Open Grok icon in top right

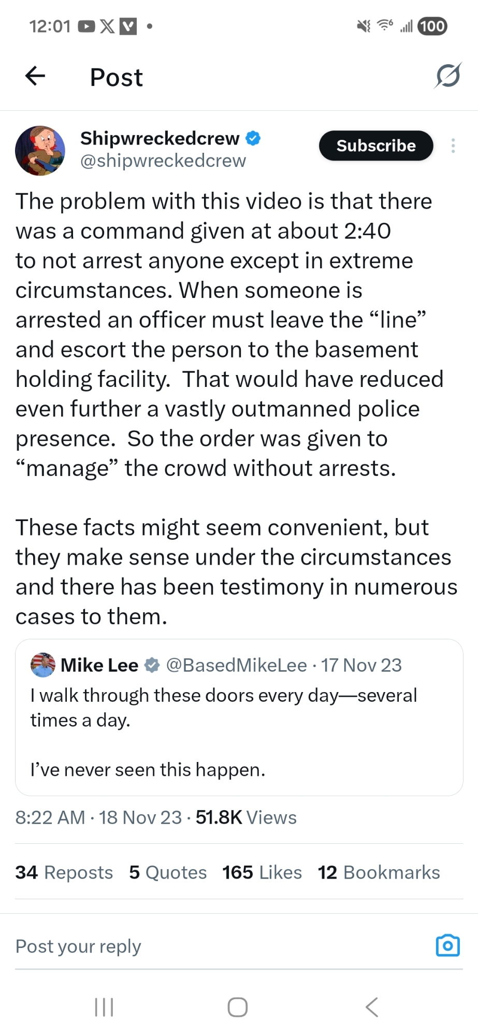tap(448, 76)
